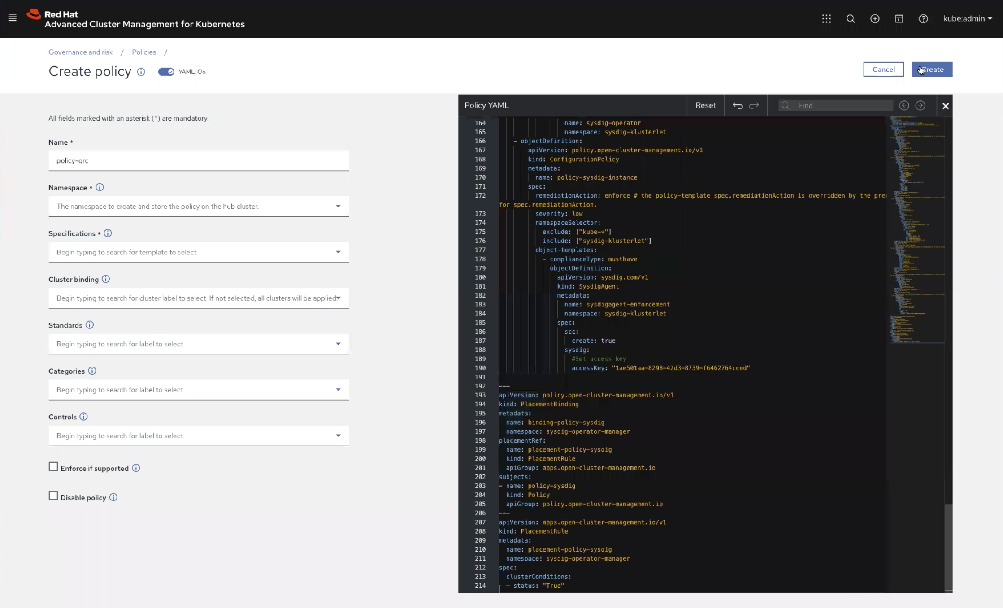Click the Cancel button
Viewport: 1003px width, 608px height.
pyautogui.click(x=883, y=69)
